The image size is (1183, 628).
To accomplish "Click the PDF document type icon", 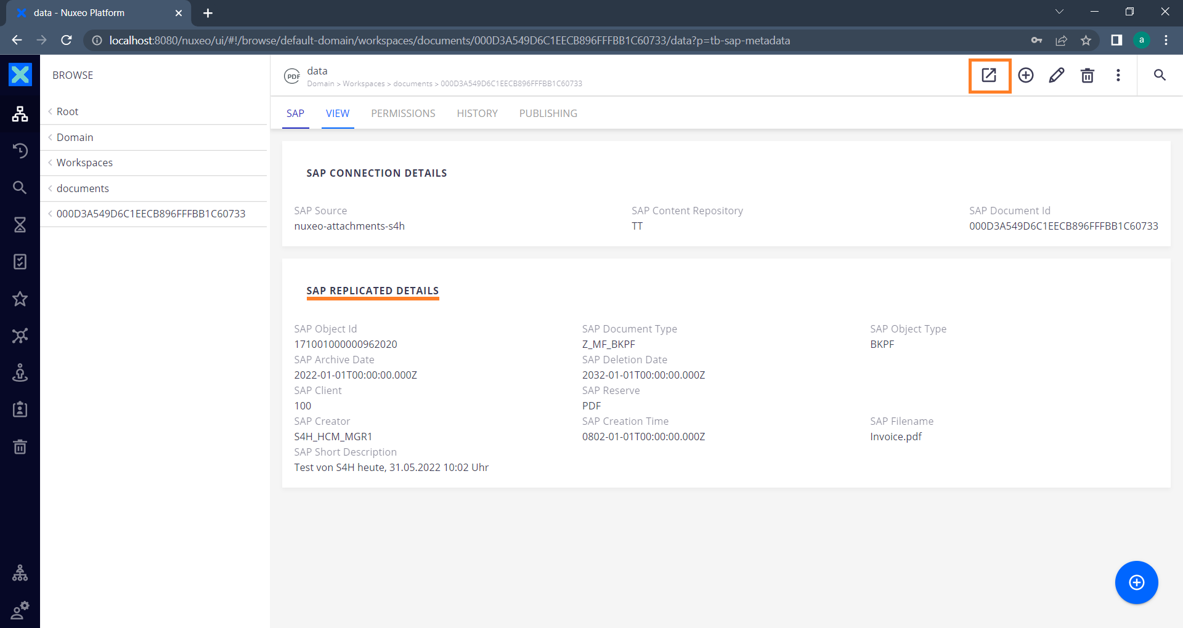I will pos(292,76).
